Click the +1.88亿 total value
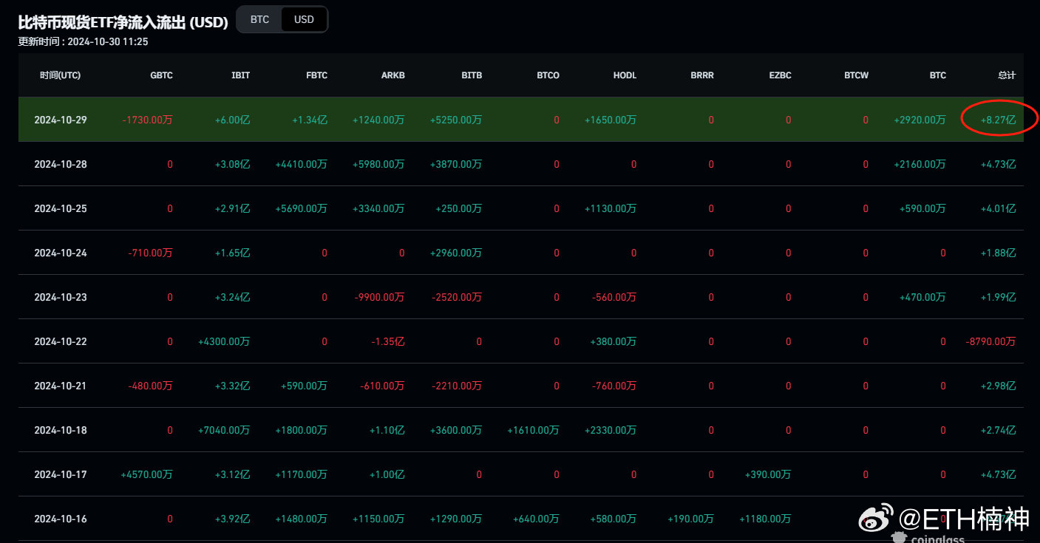The height and width of the screenshot is (543, 1040). pos(999,253)
